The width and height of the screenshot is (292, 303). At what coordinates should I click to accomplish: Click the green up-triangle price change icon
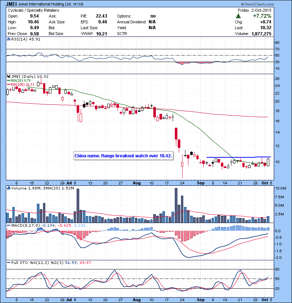238,16
